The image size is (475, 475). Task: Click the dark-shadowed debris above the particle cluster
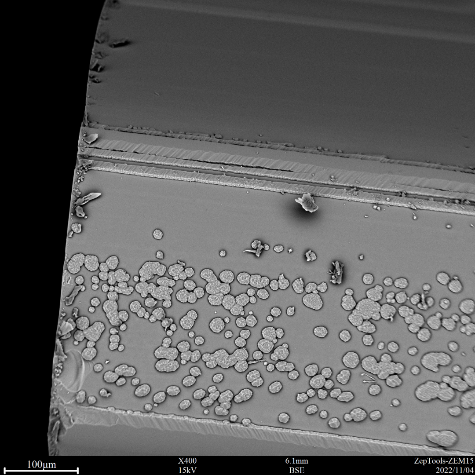pyautogui.click(x=336, y=272)
